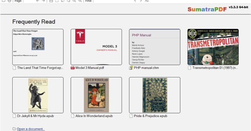The image size is (251, 131).
Task: Select the 'Dr Jekyll & Mr Hyde.epub' file name
Action: click(35, 116)
